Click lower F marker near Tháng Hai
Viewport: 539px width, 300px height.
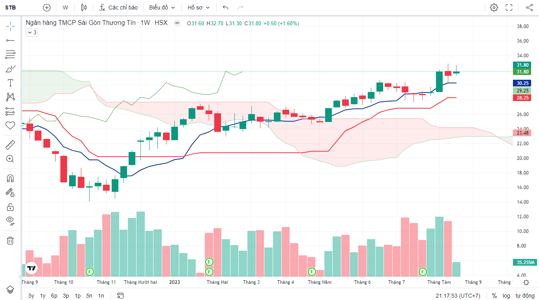pyautogui.click(x=209, y=272)
